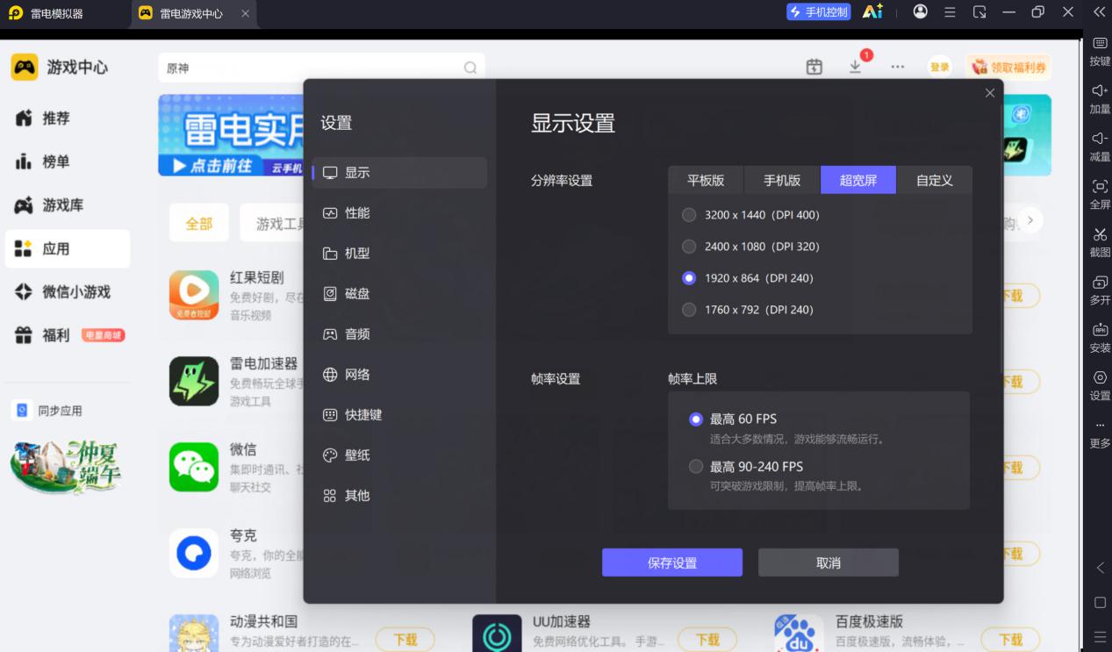1112x652 pixels.
Task: Toggle 全屏 fullscreen icon
Action: click(x=1100, y=186)
